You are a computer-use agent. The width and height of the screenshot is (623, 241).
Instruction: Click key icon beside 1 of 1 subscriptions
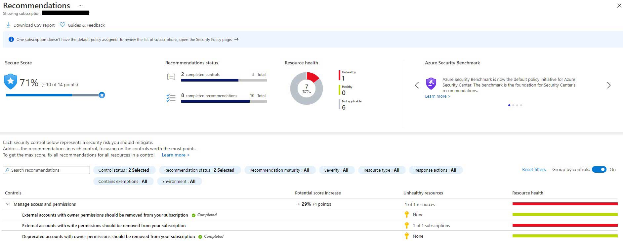(x=407, y=225)
